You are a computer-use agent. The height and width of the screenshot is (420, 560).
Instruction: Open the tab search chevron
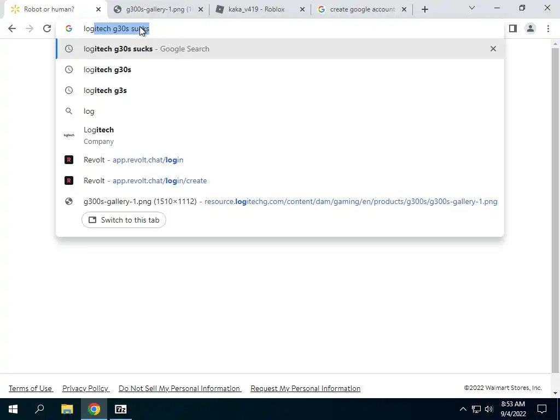click(472, 8)
